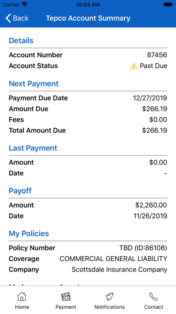Tap the Total Amount Due value $266.19
The image size is (176, 314).
click(154, 130)
